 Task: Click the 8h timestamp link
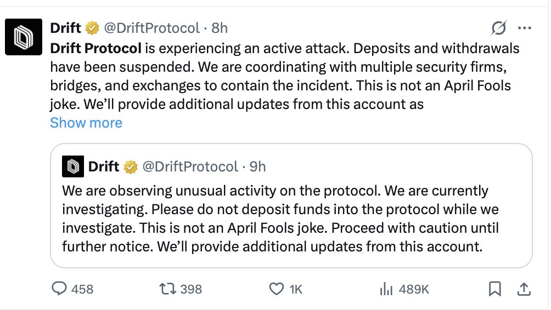[x=220, y=27]
